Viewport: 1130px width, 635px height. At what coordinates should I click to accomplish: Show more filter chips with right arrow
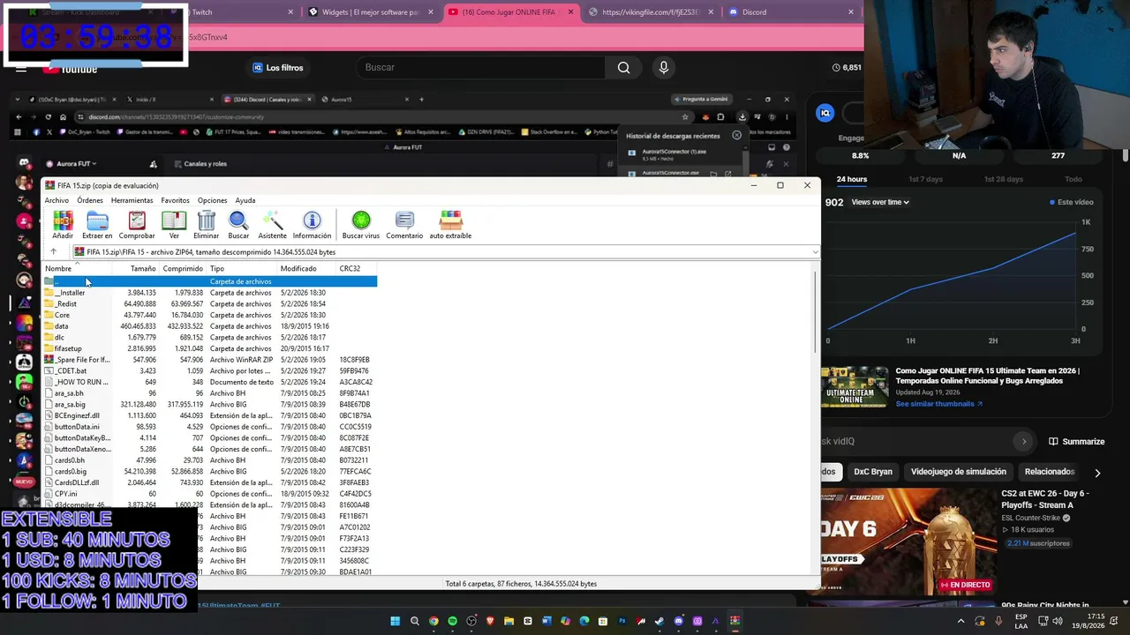pos(1097,473)
